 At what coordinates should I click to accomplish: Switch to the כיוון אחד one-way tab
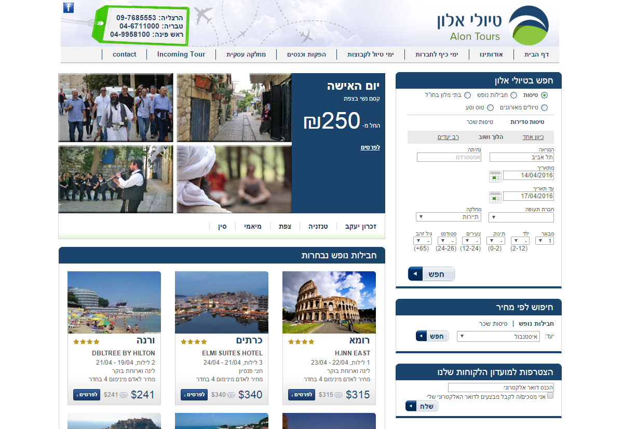tap(533, 137)
